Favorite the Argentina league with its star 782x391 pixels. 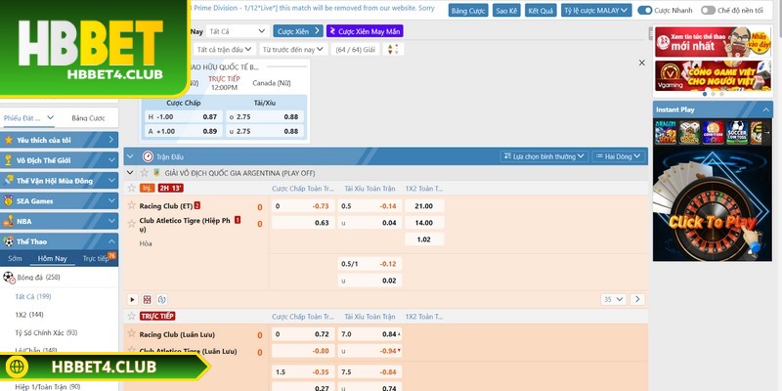(x=145, y=173)
